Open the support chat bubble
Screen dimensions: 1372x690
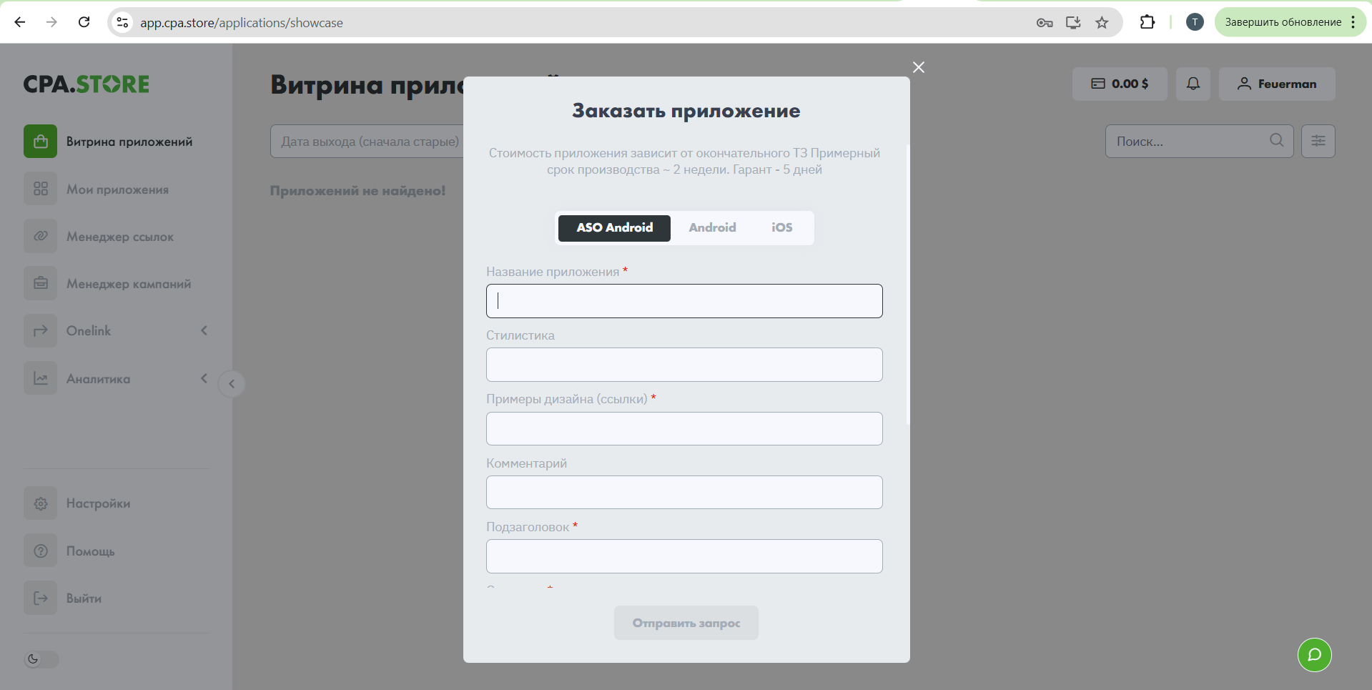tap(1314, 655)
